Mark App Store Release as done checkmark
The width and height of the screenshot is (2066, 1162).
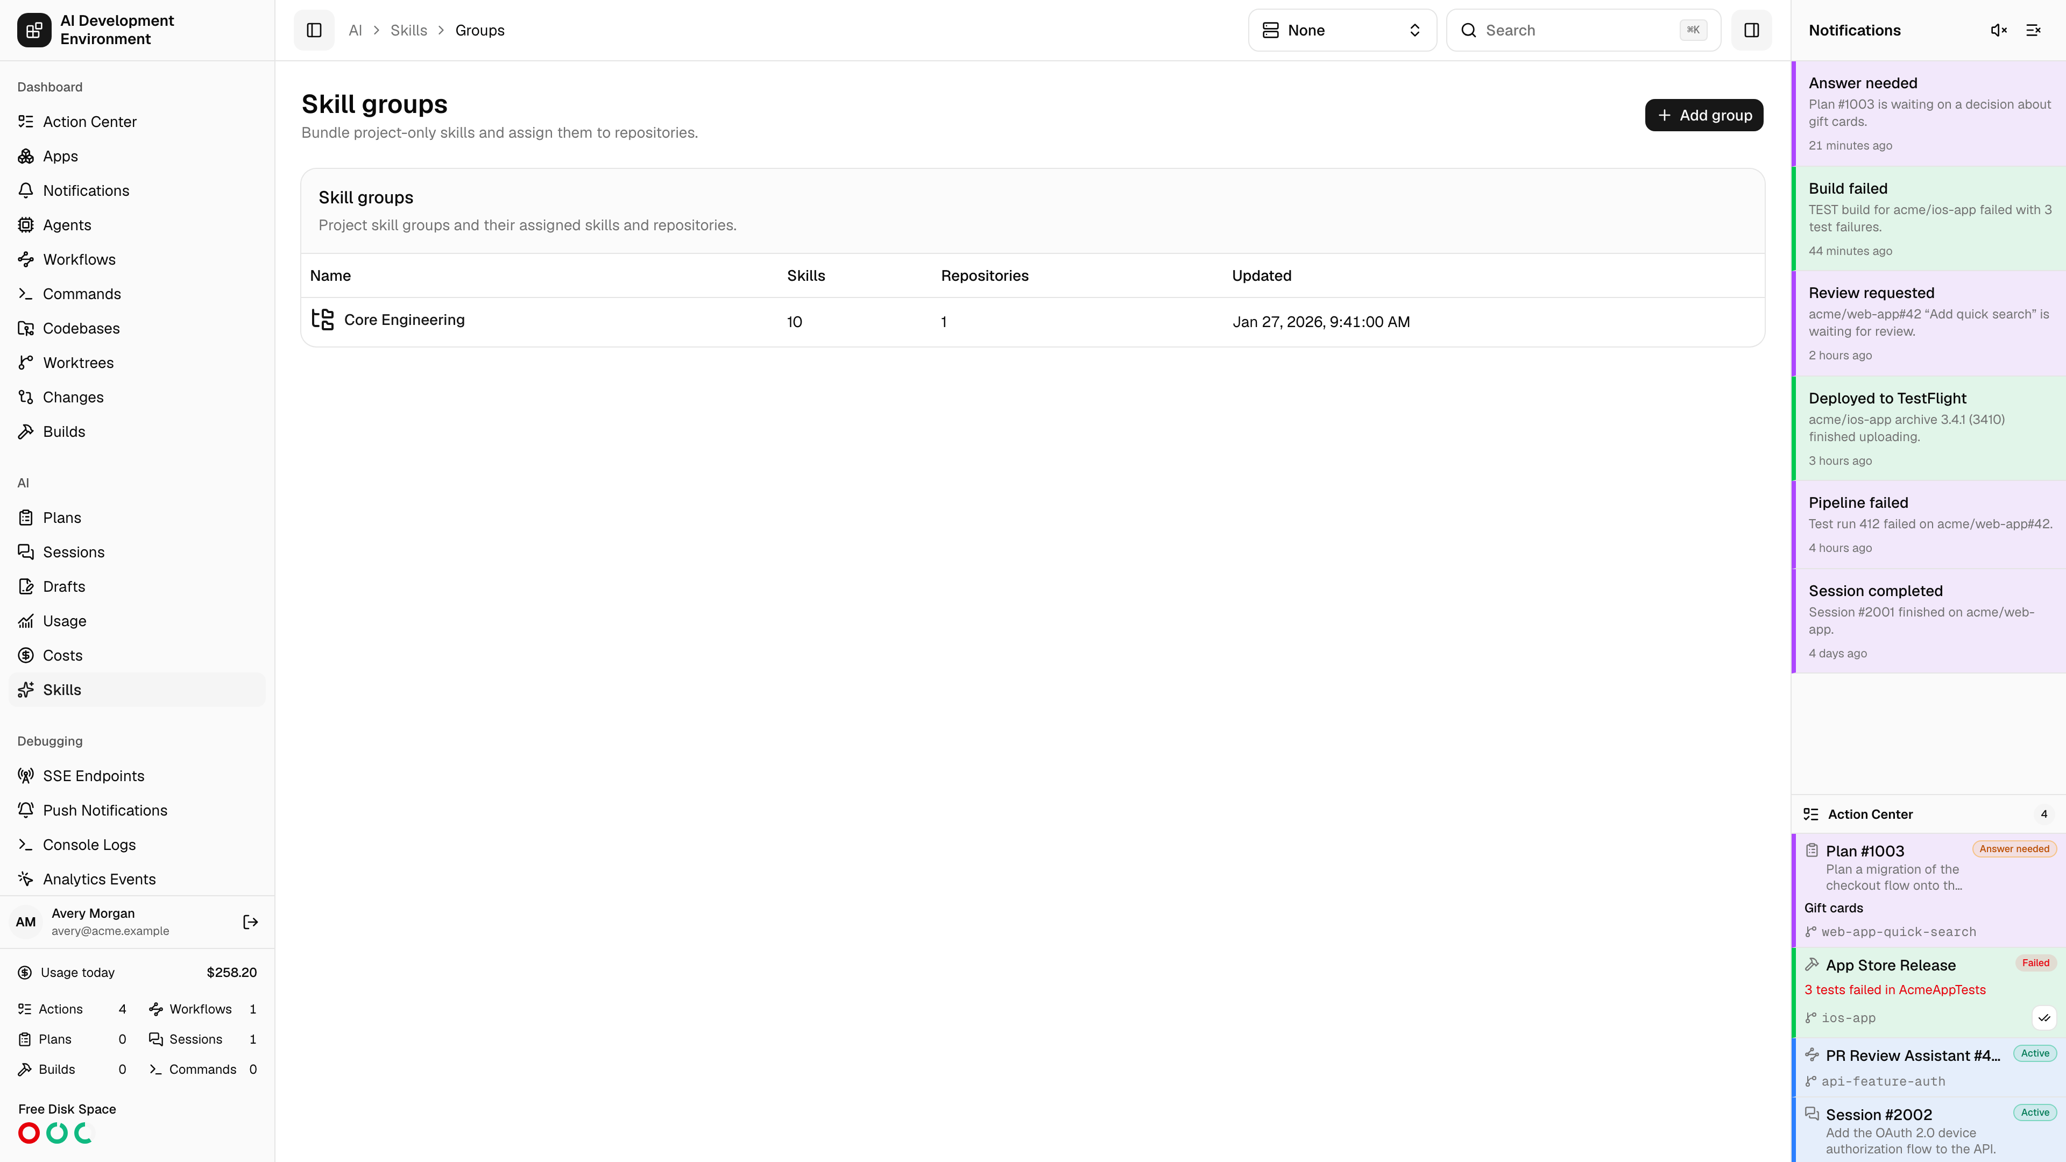(2044, 1018)
